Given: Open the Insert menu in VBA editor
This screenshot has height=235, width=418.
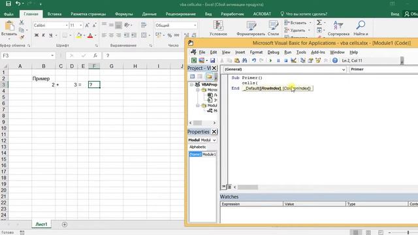Looking at the screenshot, I should tap(240, 52).
